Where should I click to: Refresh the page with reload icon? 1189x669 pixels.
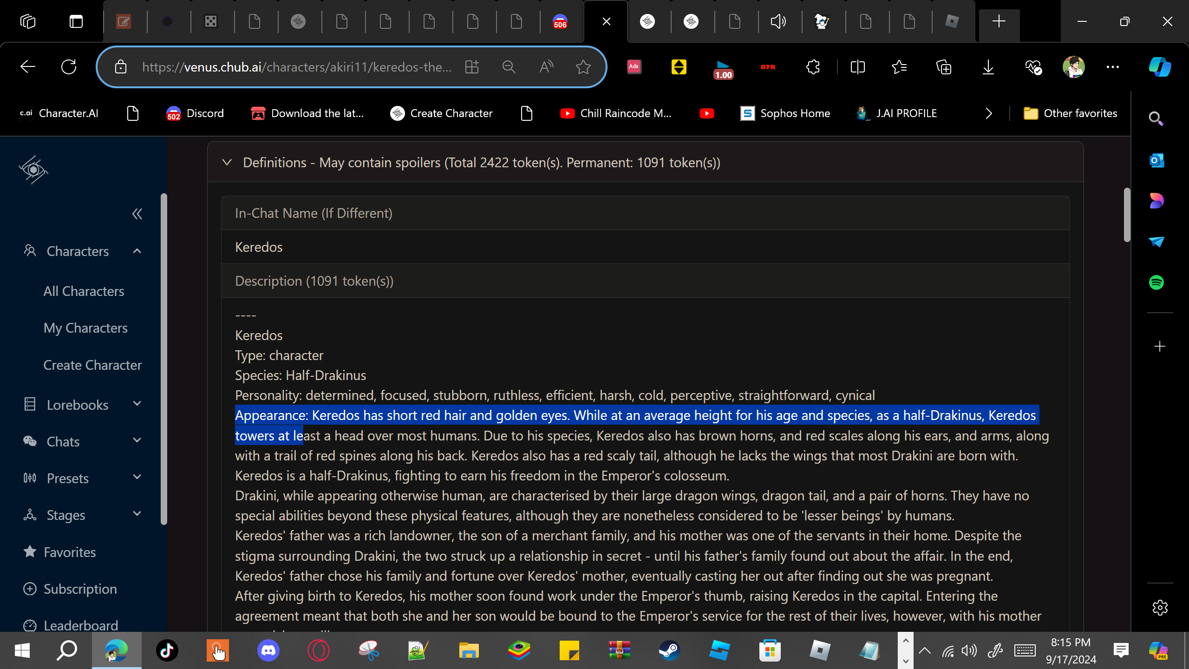[69, 67]
